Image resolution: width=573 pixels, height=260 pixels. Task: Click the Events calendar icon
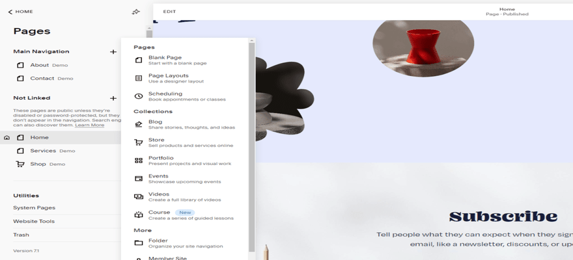[138, 179]
